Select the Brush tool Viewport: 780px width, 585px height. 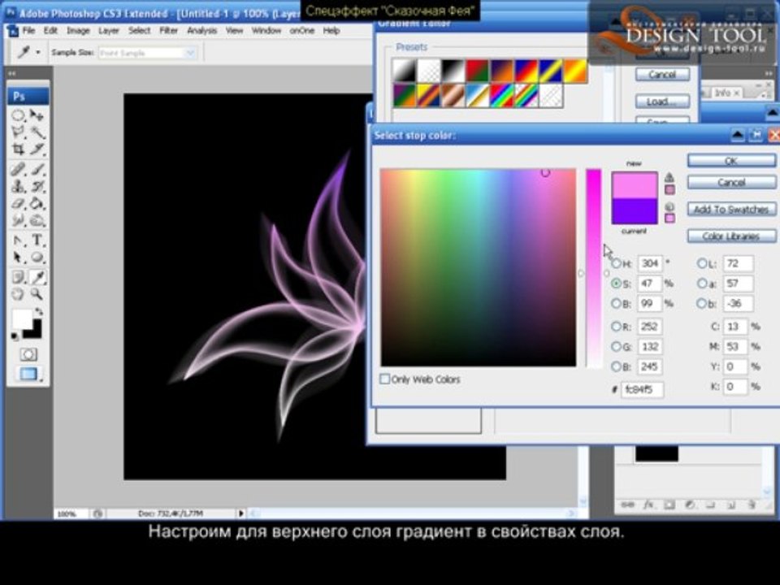pos(37,169)
